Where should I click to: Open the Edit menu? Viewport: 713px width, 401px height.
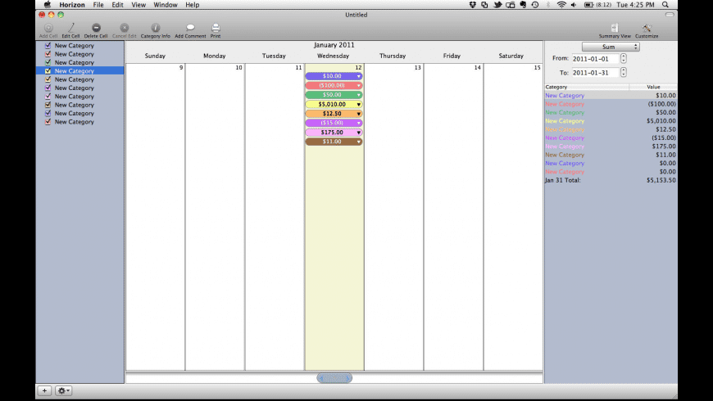pos(117,5)
